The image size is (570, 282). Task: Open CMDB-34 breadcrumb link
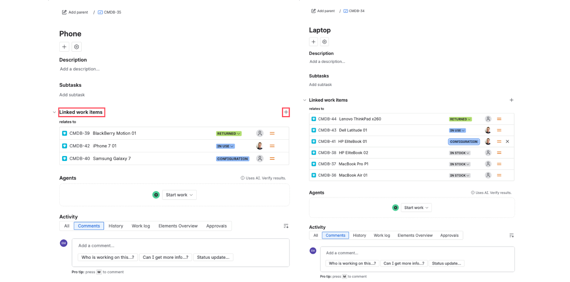(354, 11)
